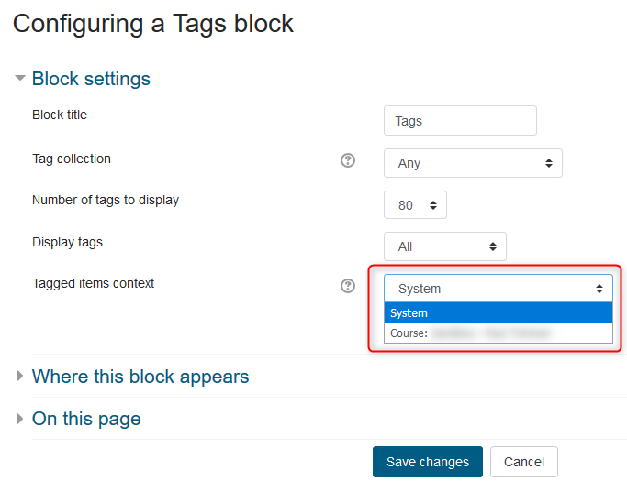The height and width of the screenshot is (492, 627).
Task: Choose the Course option in the list
Action: tap(498, 333)
